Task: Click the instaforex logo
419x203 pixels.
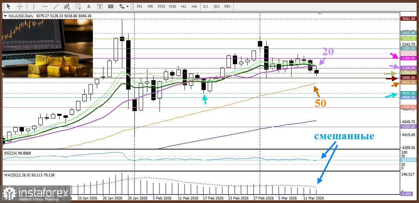Action: click(36, 193)
